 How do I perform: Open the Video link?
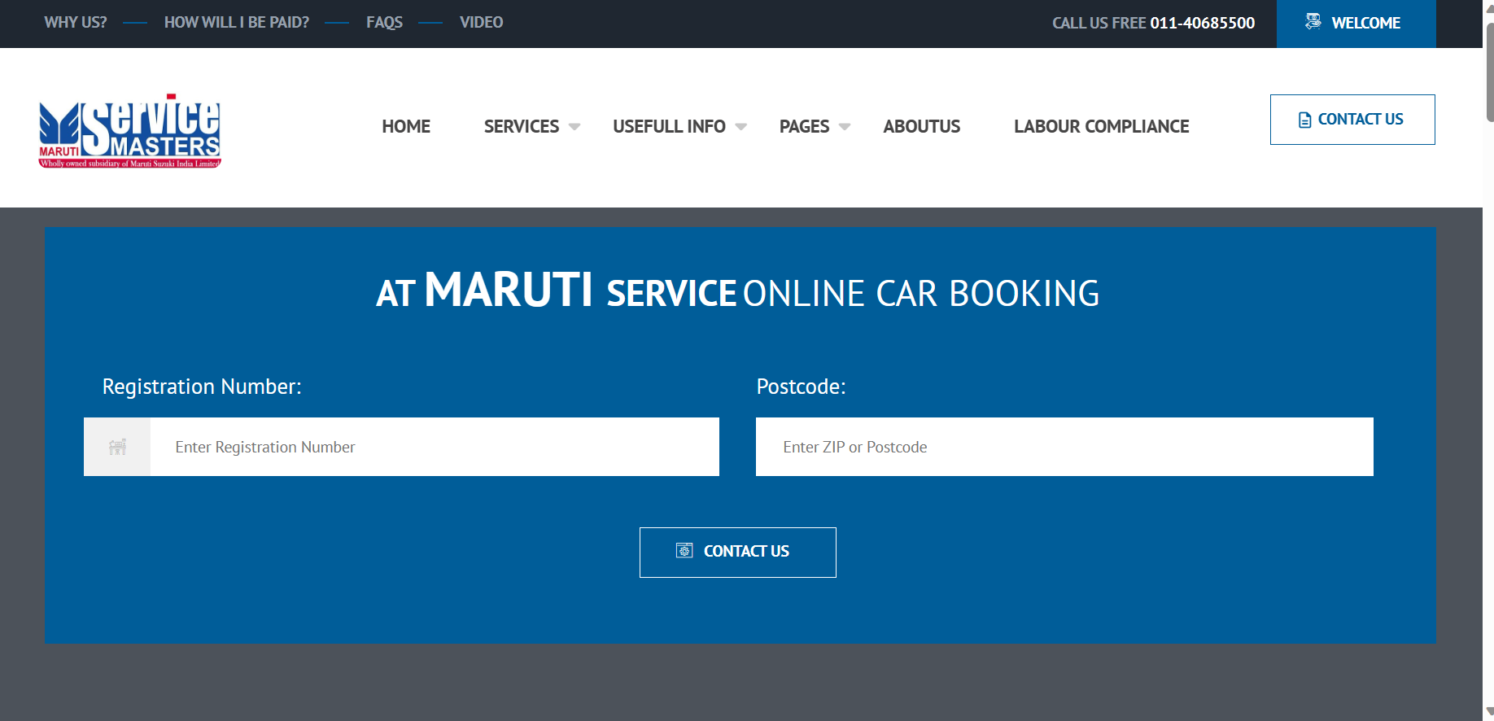(481, 23)
